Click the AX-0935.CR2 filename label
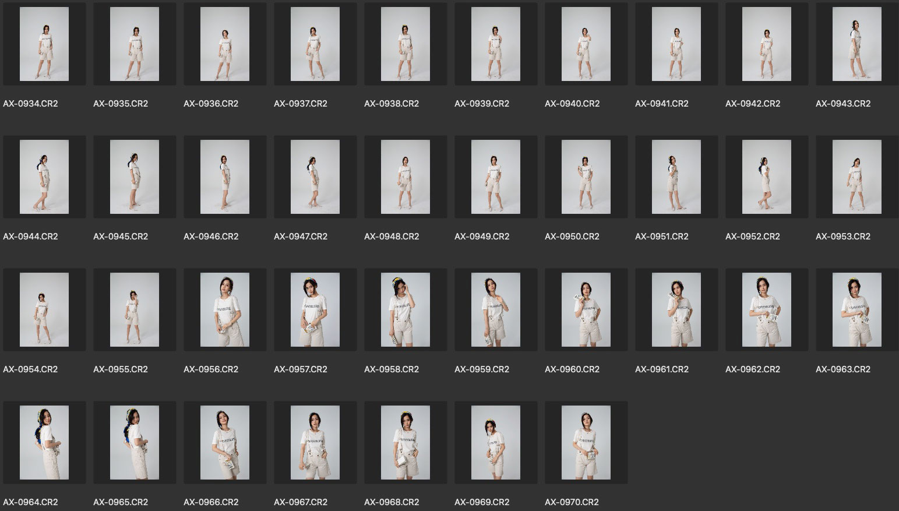Screen dimensions: 899x511 pyautogui.click(x=121, y=104)
